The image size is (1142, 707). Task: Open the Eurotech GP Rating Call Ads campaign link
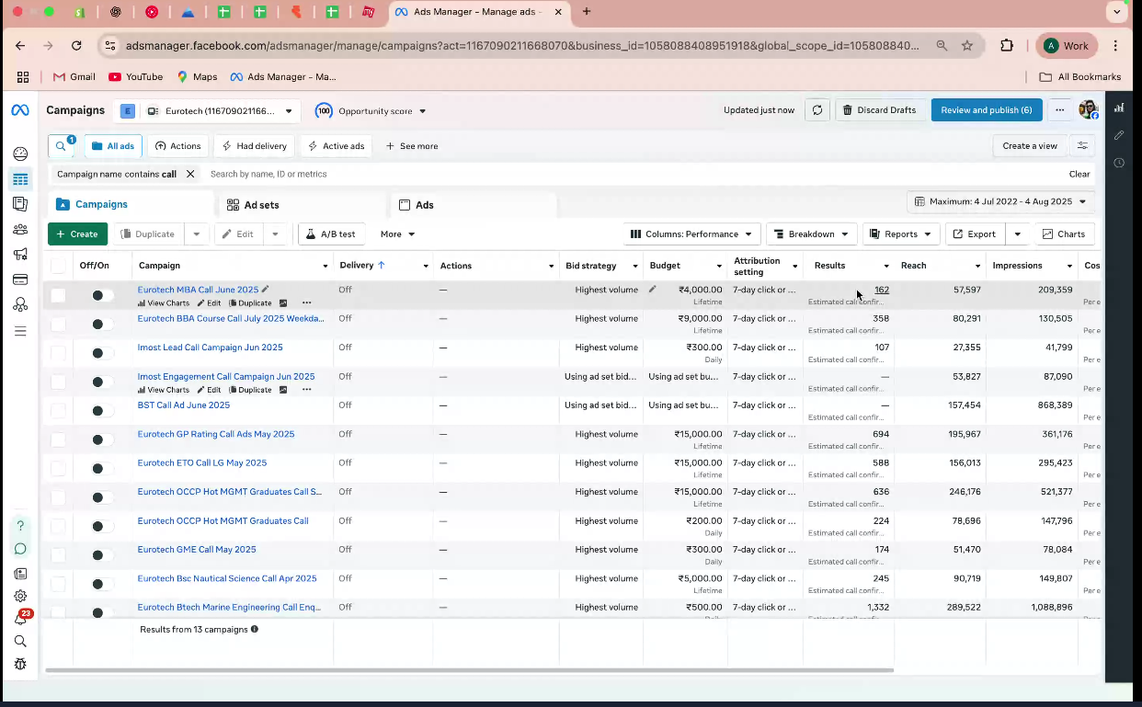pyautogui.click(x=216, y=434)
